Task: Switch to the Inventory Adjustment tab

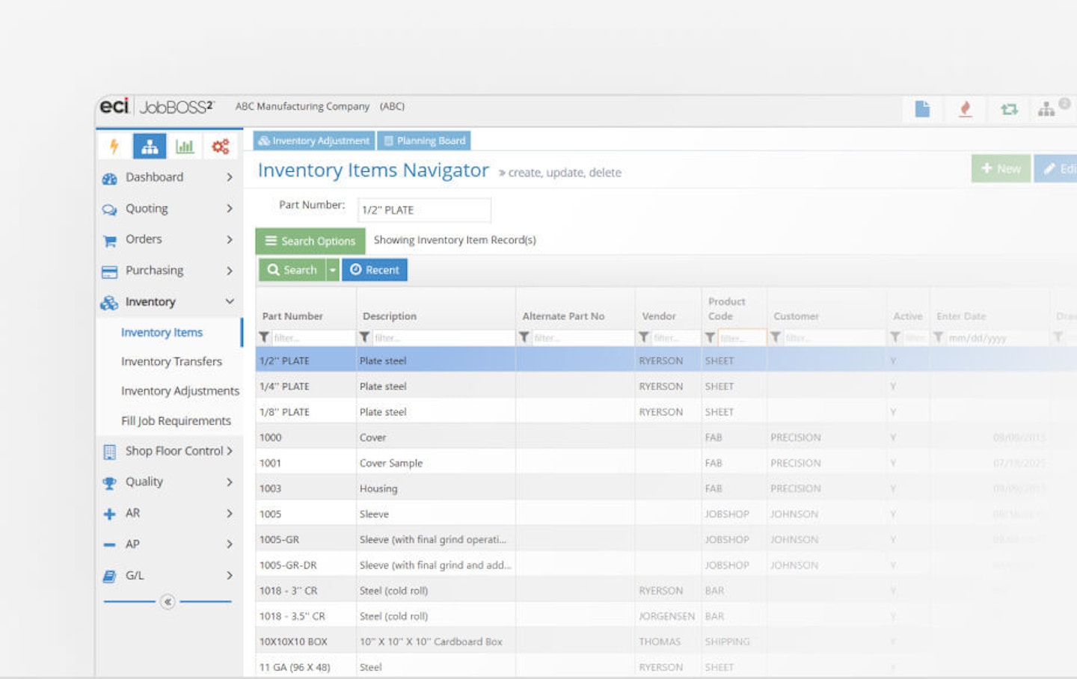Action: coord(314,141)
